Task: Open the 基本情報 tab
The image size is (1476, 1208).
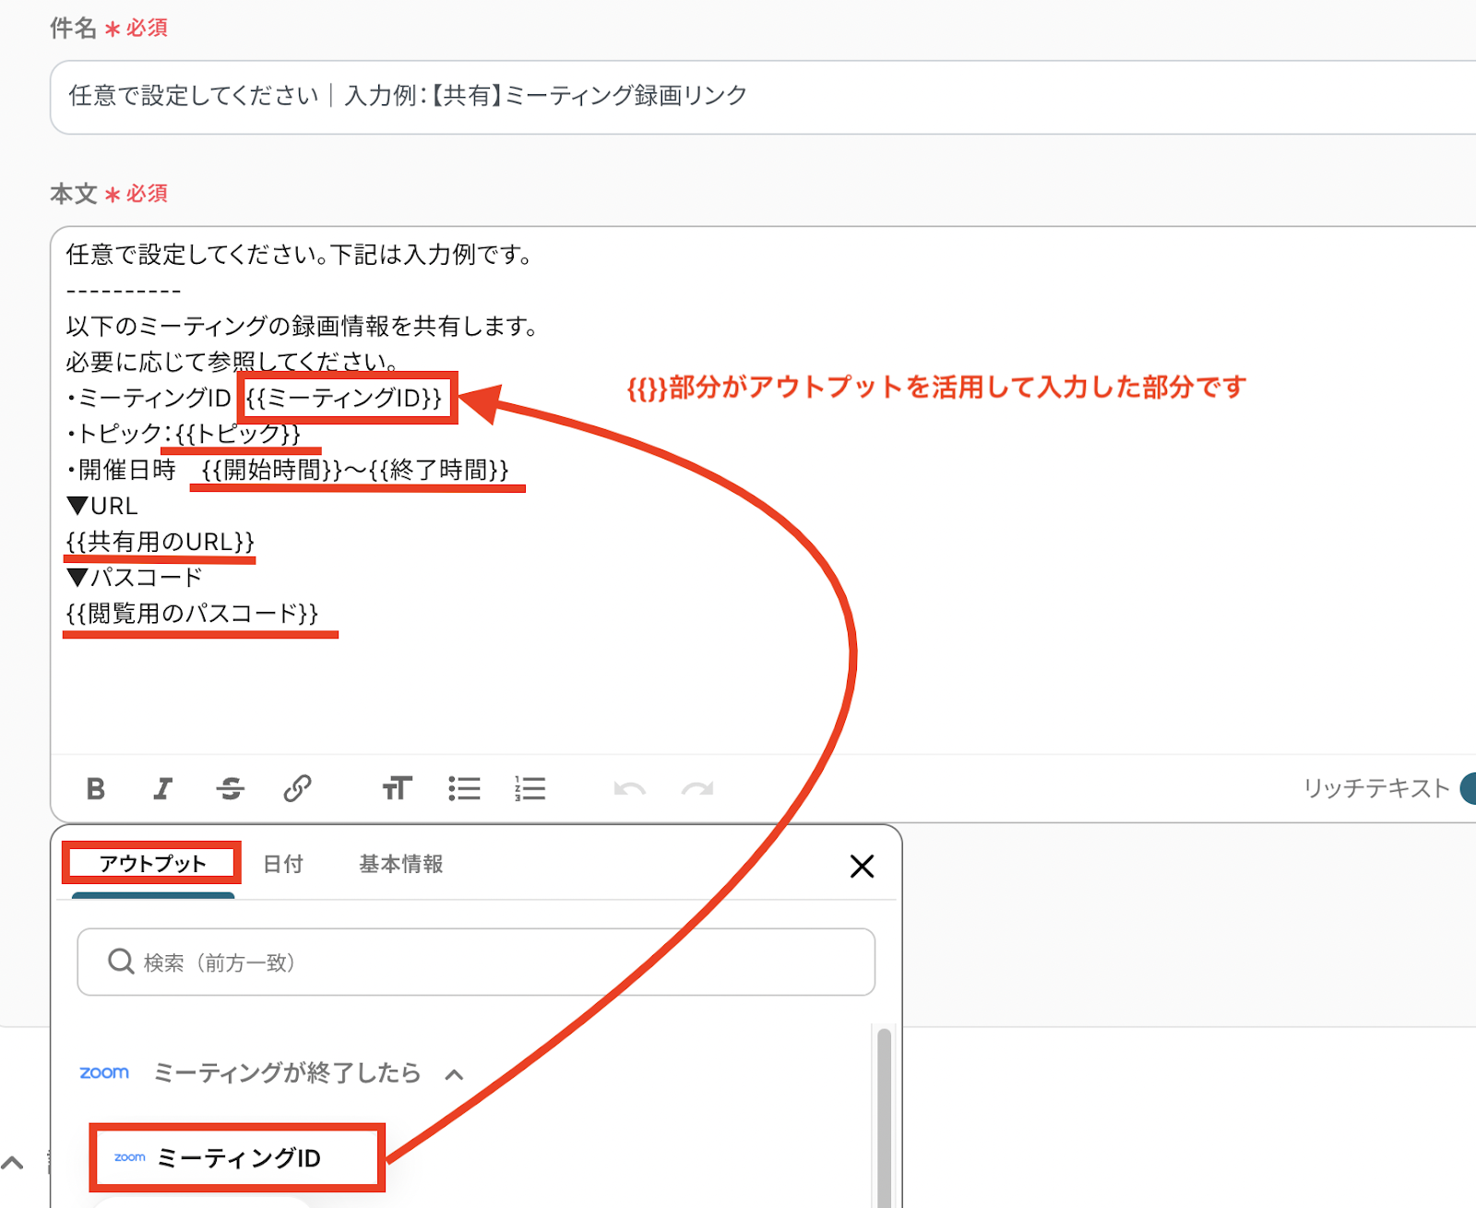Action: click(401, 864)
